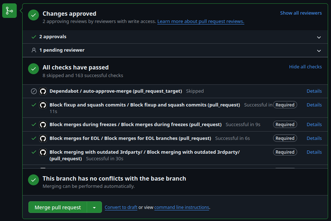Click the skipped icon beside Dependabot check

[x=34, y=91]
